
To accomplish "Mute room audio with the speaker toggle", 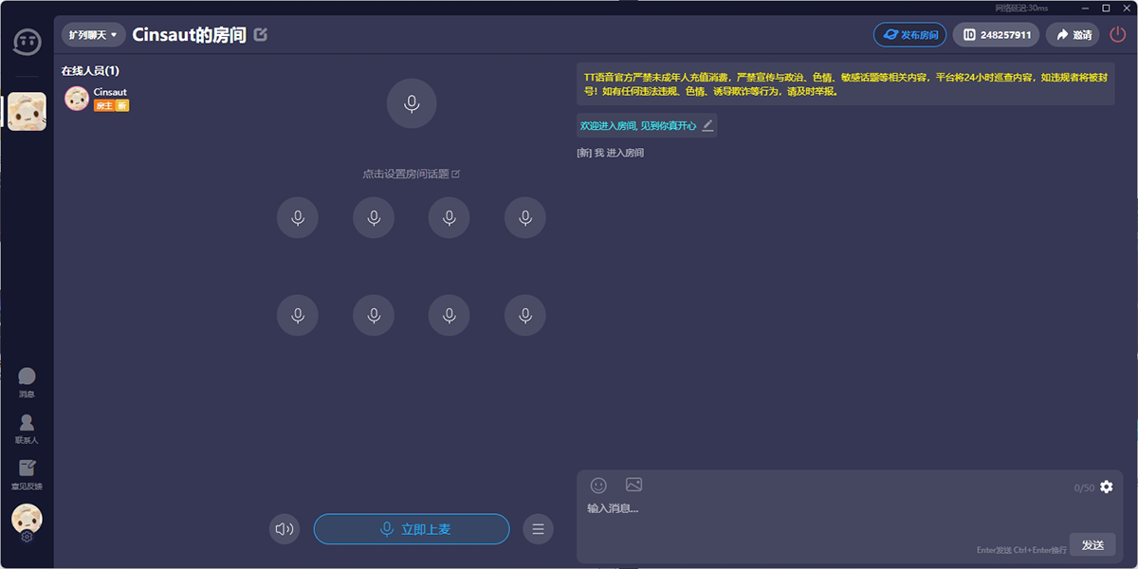I will pos(284,529).
